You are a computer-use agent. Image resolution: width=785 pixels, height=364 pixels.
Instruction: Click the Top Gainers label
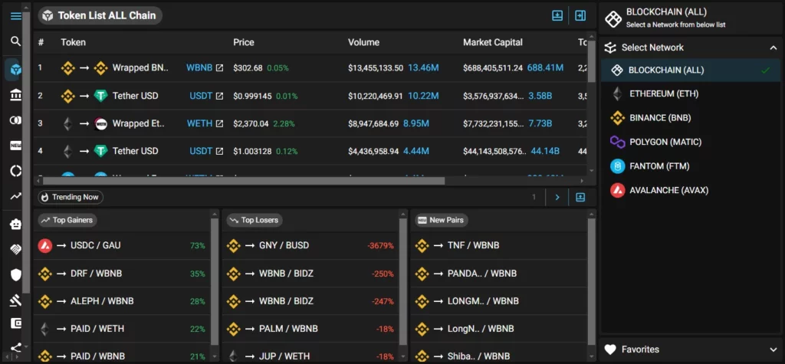point(68,220)
